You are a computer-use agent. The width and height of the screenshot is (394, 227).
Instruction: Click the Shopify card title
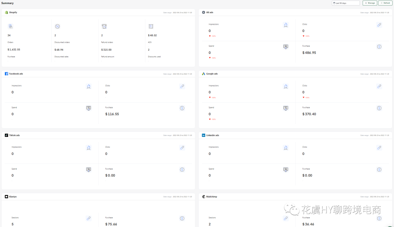click(13, 12)
